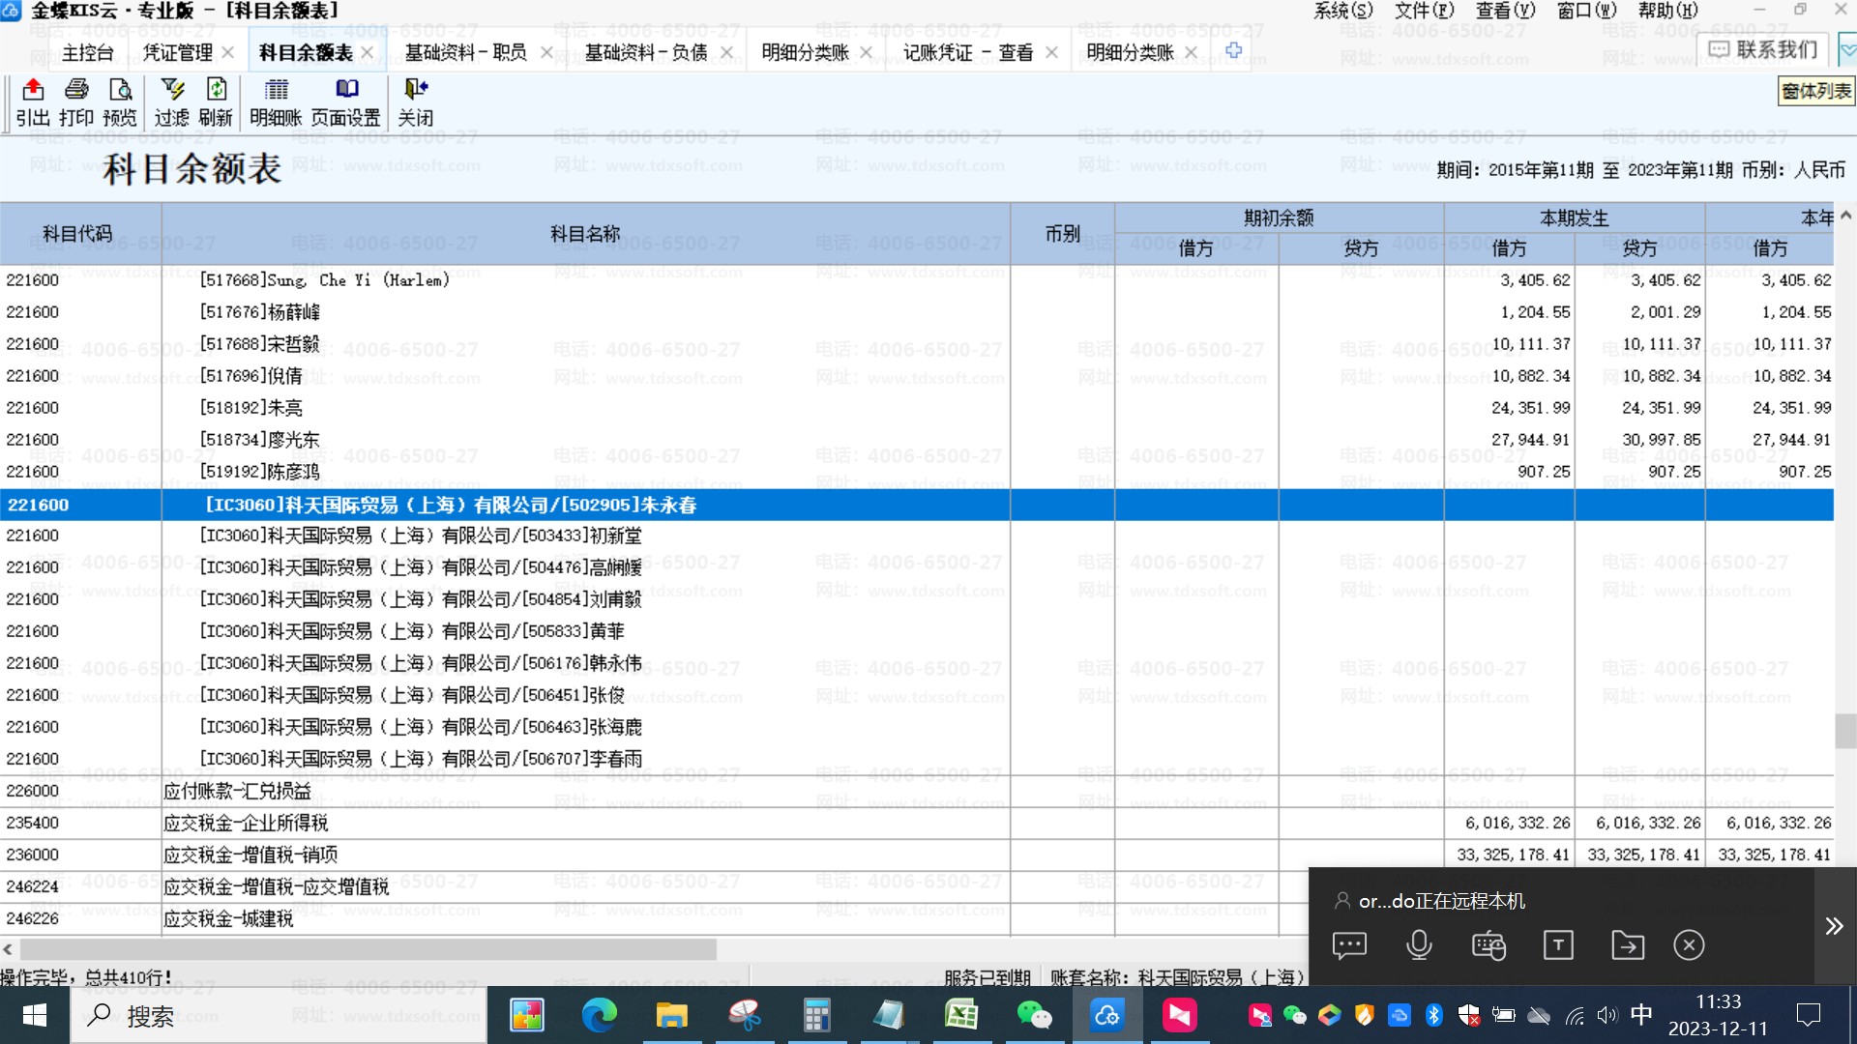This screenshot has width=1857, height=1044.
Task: Toggle microphone in remote control panel
Action: click(x=1419, y=944)
